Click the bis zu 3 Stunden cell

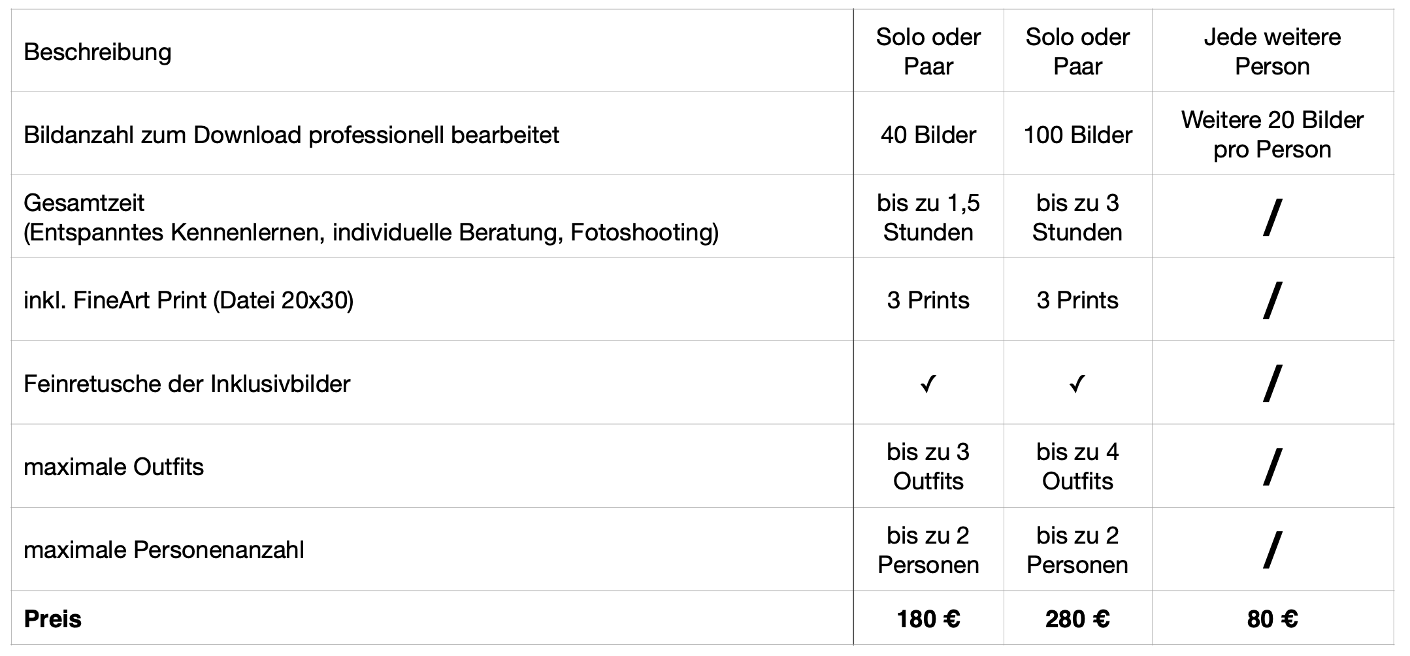pyautogui.click(x=1077, y=217)
